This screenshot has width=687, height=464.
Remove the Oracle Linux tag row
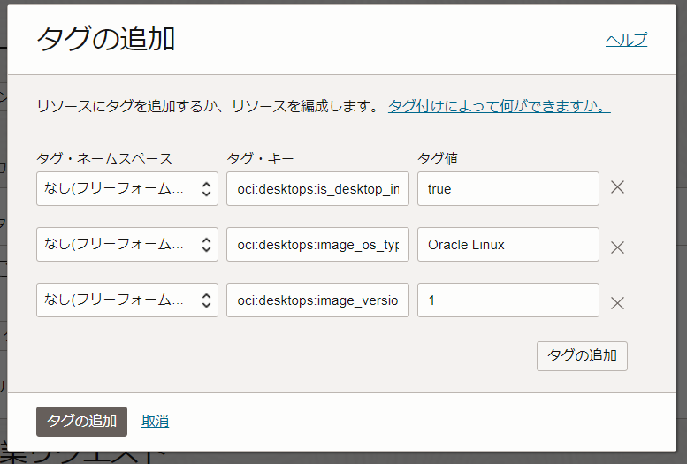(617, 247)
